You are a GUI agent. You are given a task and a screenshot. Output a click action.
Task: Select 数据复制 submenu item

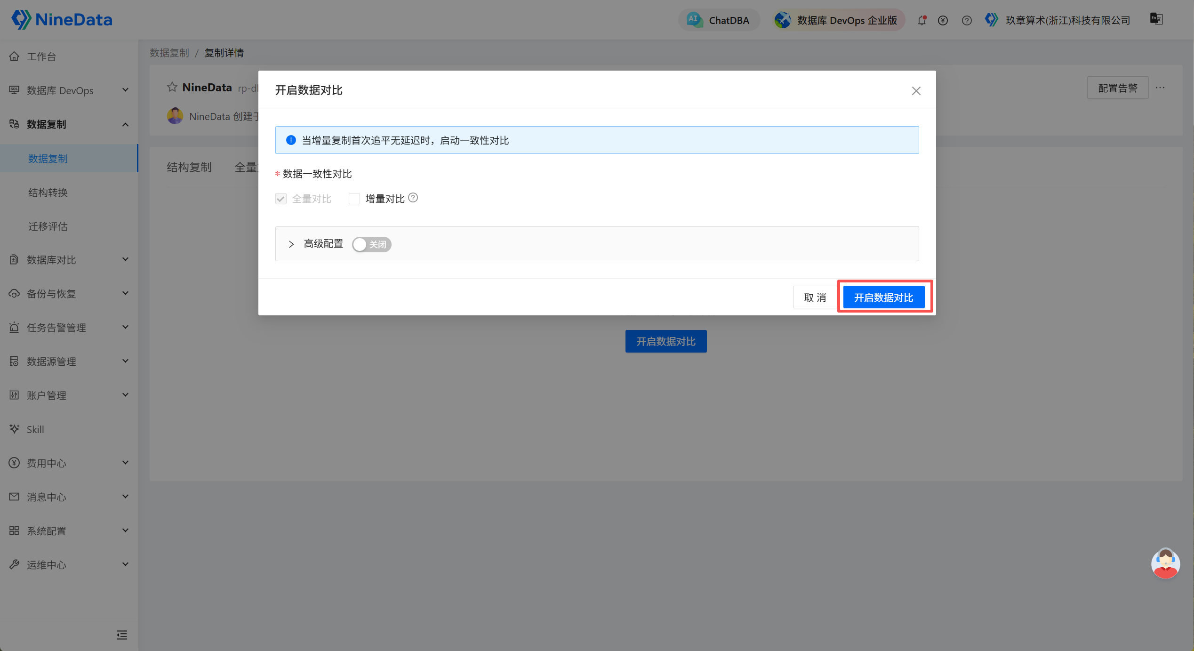[x=69, y=159]
